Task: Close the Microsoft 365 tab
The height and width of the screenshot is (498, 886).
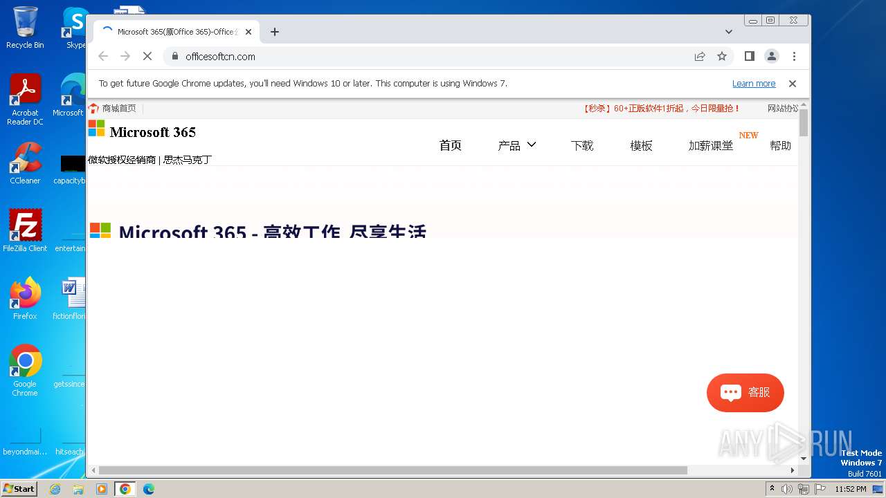Action: click(248, 32)
